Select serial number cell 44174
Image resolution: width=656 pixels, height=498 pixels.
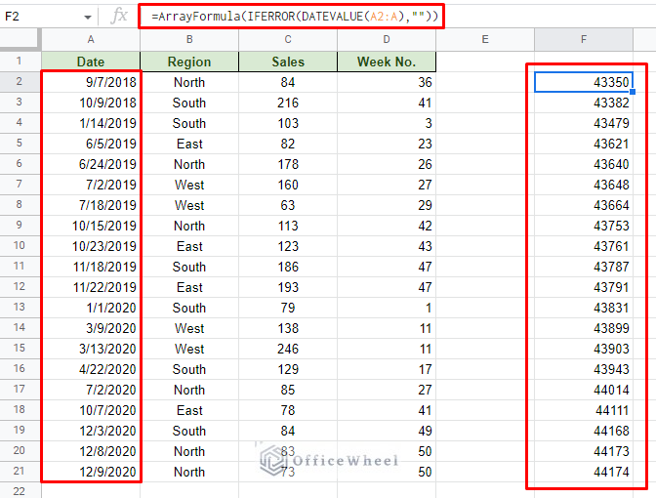point(584,472)
